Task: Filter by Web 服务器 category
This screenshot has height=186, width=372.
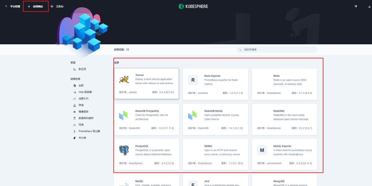Action: click(x=85, y=92)
